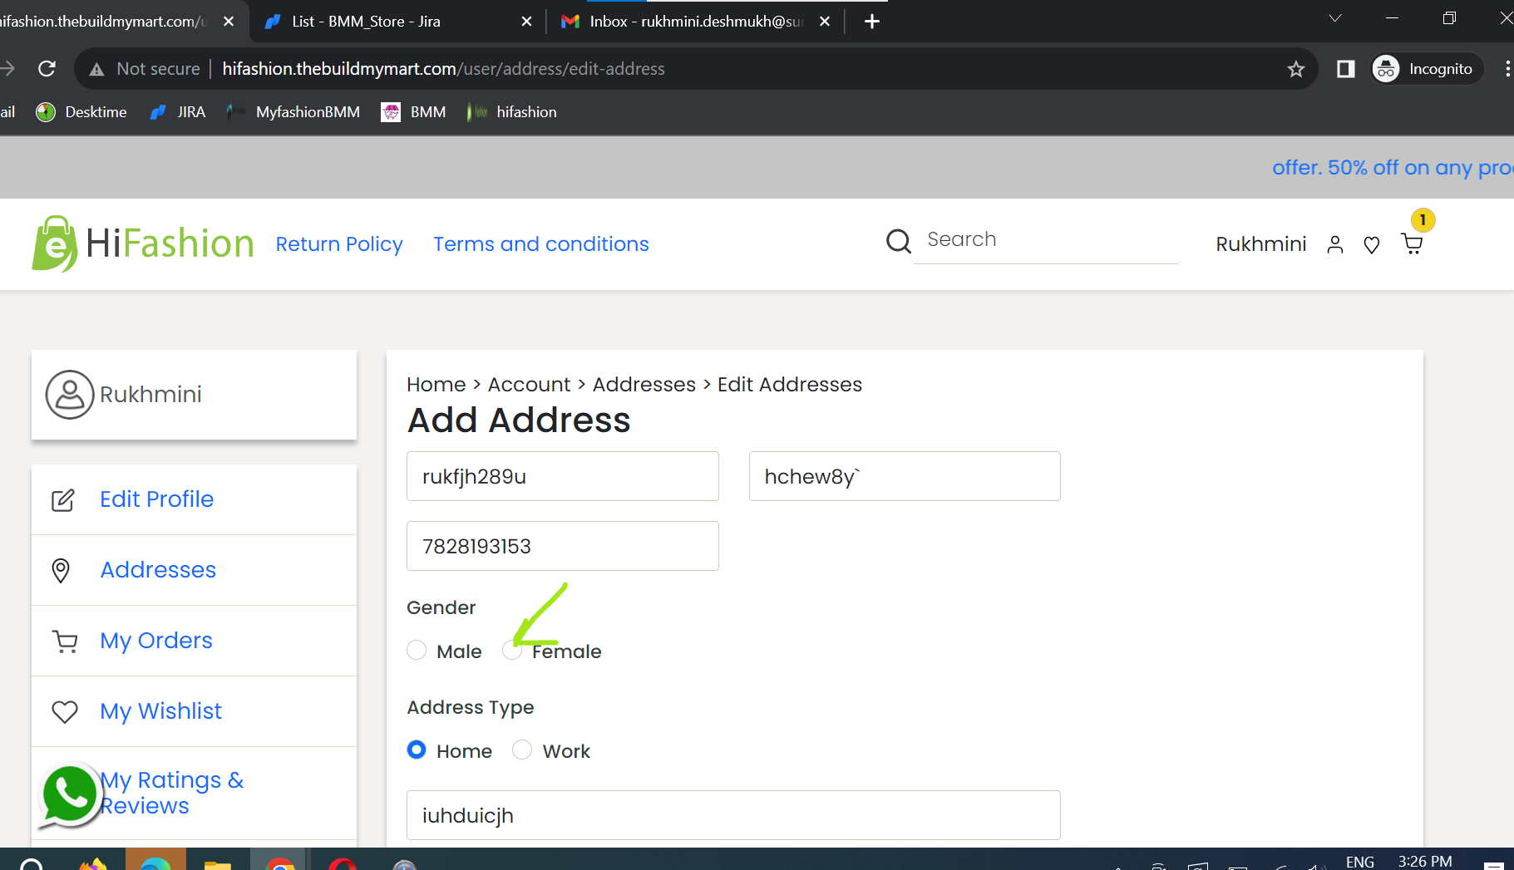
Task: Select the Female gender radio button
Action: (x=512, y=651)
